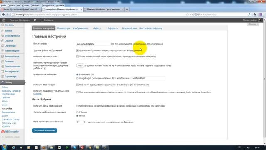Image resolution: width=266 pixels, height=150 pixels.
Task: Collapse the menu via Свернуть меню
Action: [x=10, y=137]
